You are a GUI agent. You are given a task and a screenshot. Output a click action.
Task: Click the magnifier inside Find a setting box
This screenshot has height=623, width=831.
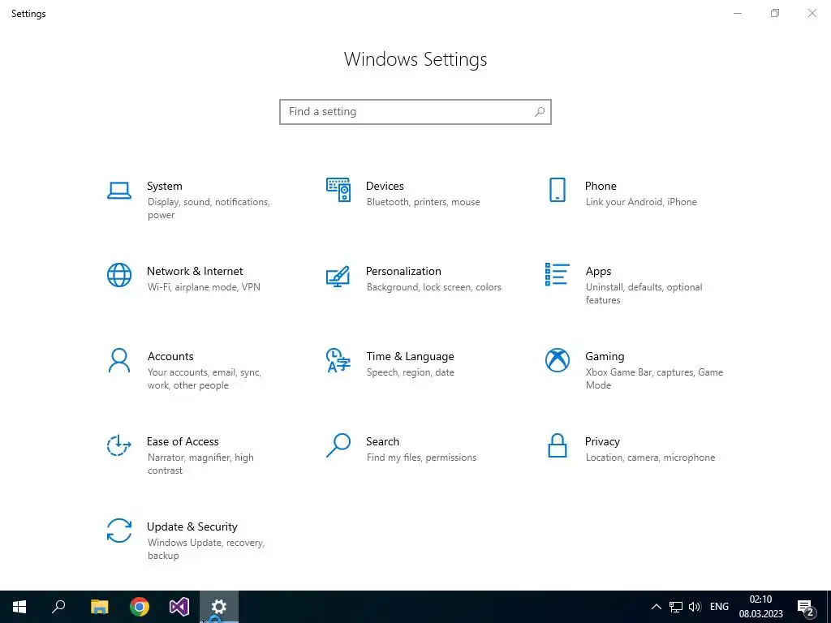pos(540,112)
